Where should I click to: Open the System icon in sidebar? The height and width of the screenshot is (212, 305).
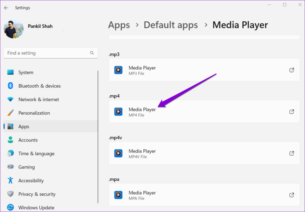point(10,72)
